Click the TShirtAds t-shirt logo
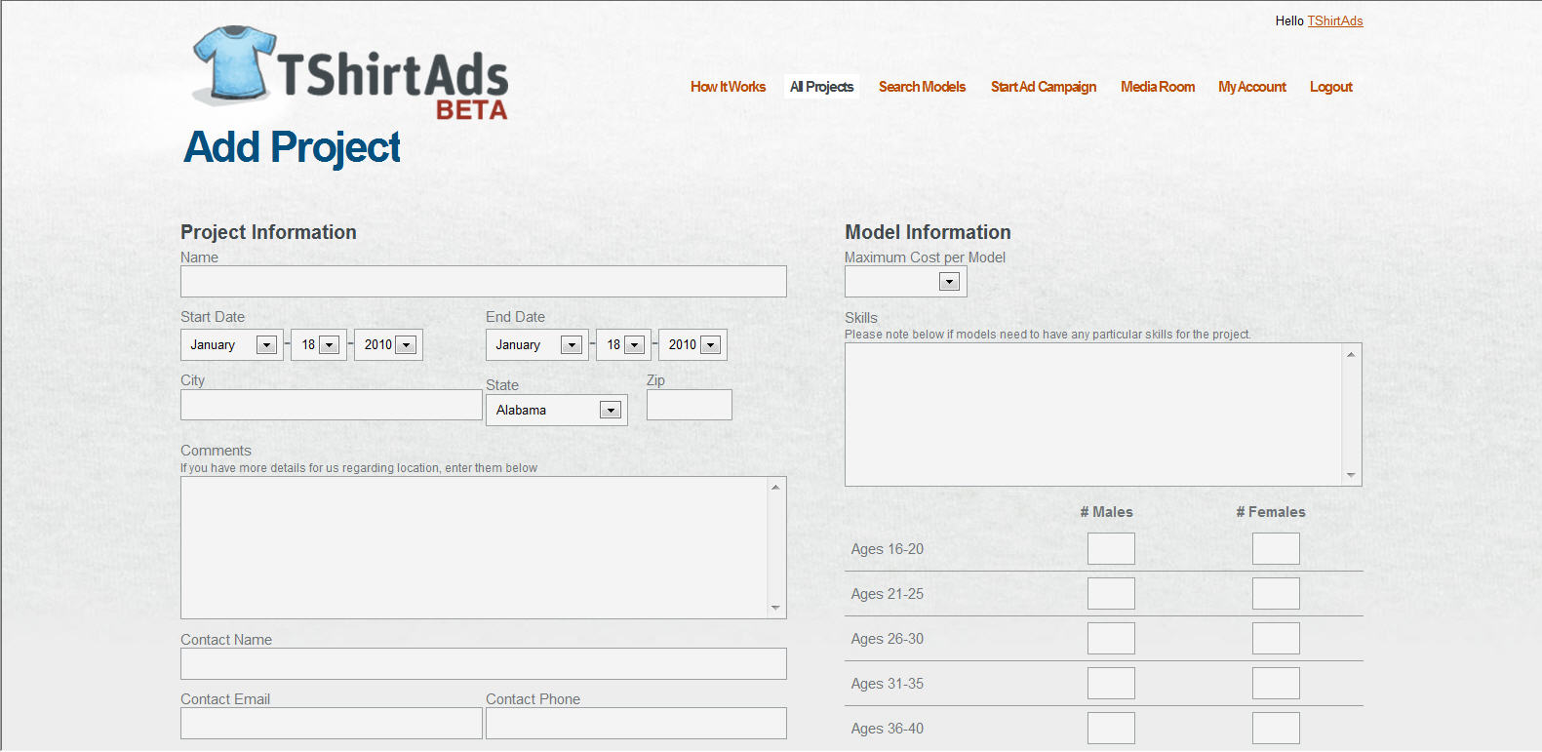The image size is (1542, 752). click(x=234, y=64)
